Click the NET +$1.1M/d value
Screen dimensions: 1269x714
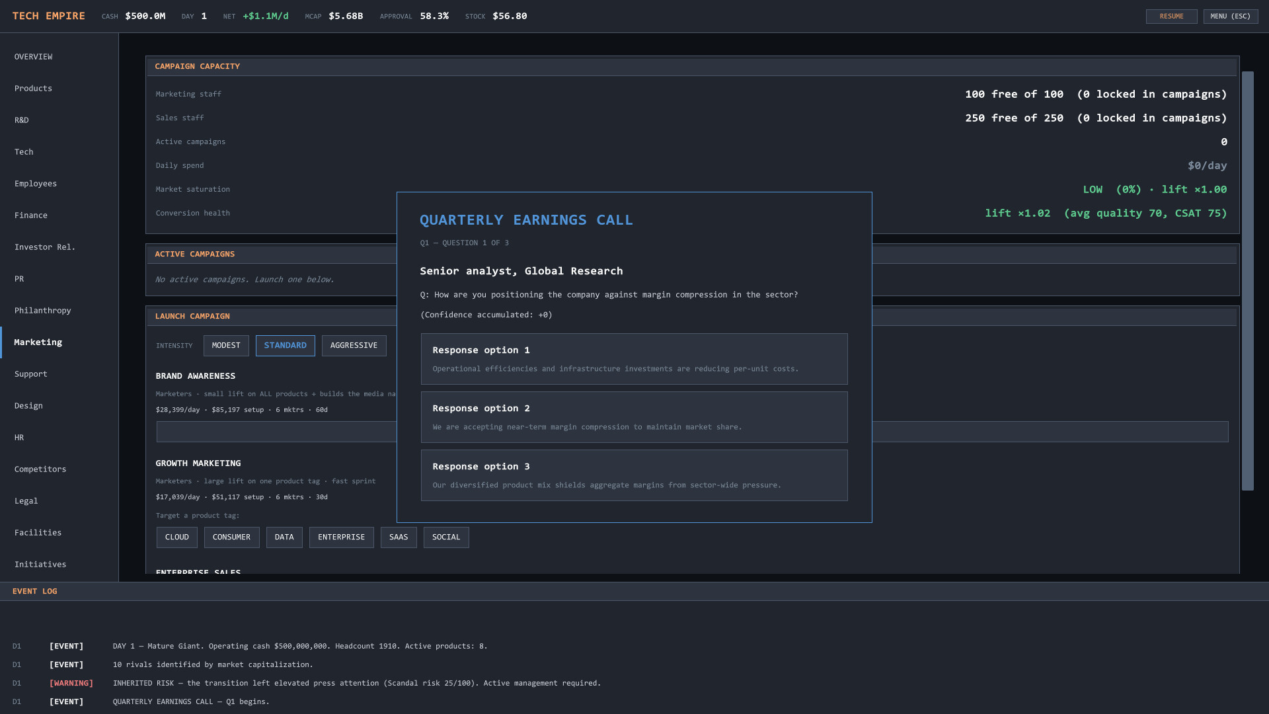266,16
